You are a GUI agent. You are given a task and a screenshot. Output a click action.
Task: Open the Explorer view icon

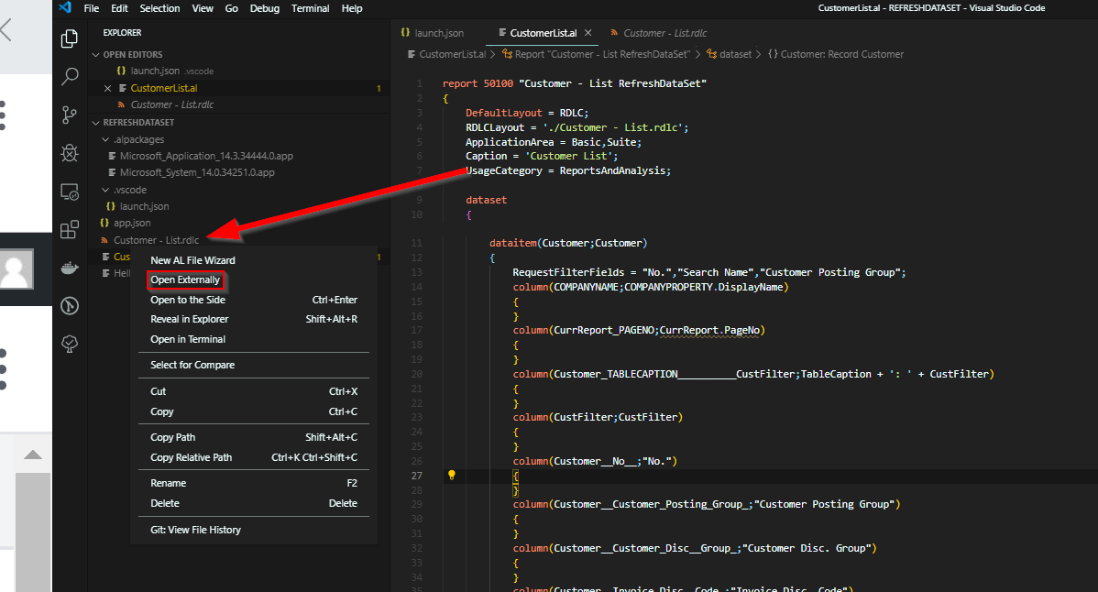click(x=70, y=38)
